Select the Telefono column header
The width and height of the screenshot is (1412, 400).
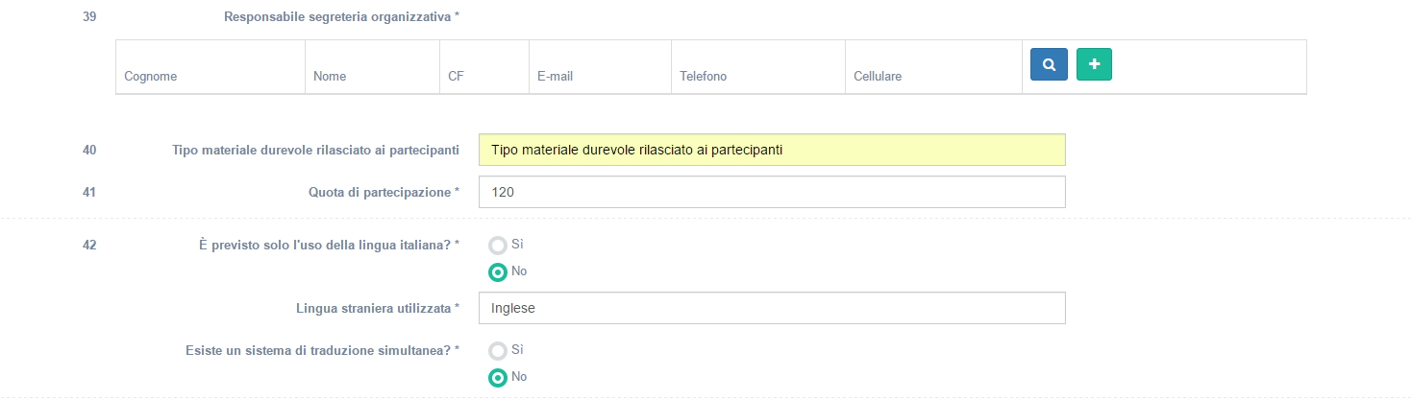tap(703, 76)
